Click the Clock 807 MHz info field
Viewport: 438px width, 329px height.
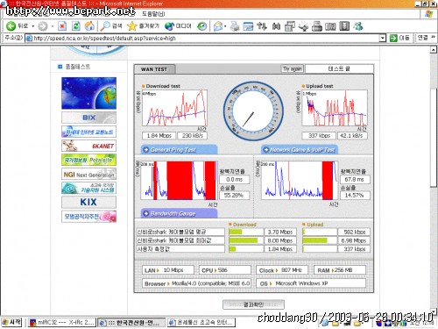(x=282, y=270)
